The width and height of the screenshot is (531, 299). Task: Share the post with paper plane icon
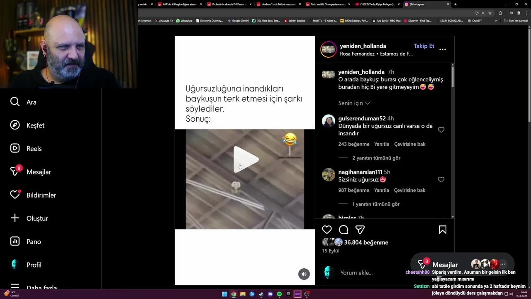[x=360, y=230]
